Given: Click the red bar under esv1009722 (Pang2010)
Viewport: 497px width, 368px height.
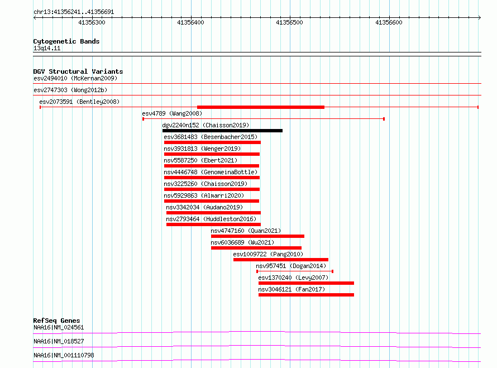Looking at the screenshot, I should [x=281, y=260].
